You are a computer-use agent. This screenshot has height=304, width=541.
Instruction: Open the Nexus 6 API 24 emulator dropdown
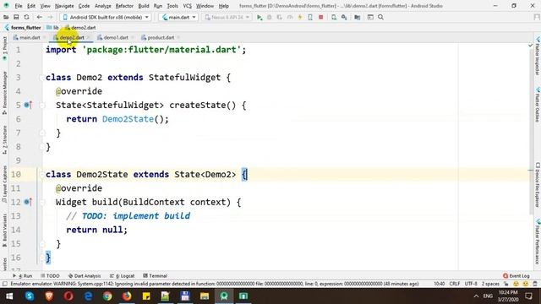[x=227, y=17]
